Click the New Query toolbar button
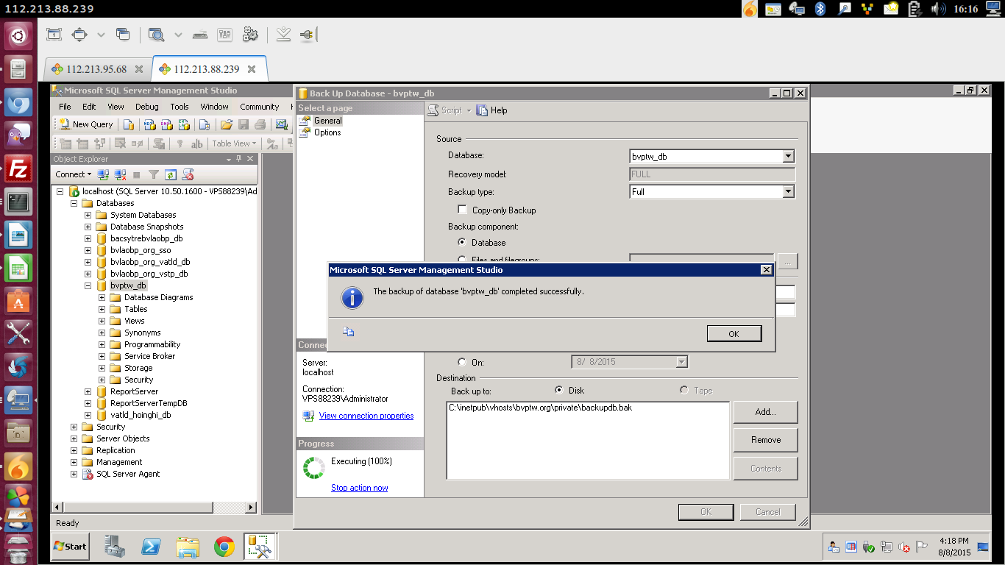Image resolution: width=1005 pixels, height=565 pixels. point(86,124)
